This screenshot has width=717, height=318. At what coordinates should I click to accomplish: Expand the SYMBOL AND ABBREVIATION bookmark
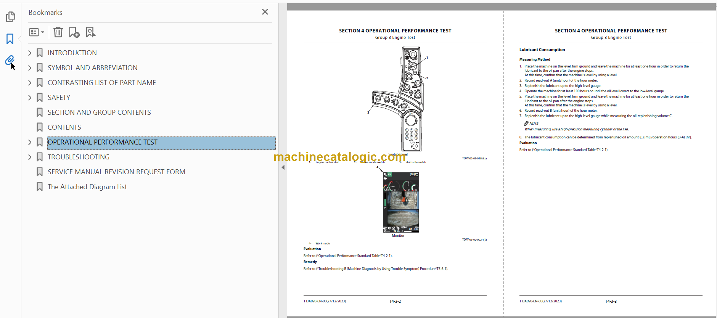click(x=30, y=68)
